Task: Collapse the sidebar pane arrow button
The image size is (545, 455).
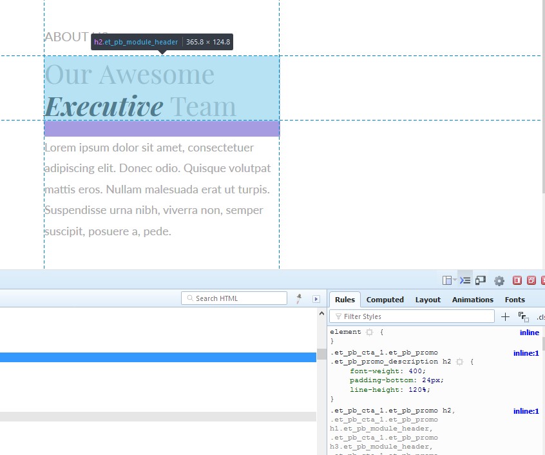Action: tap(316, 298)
